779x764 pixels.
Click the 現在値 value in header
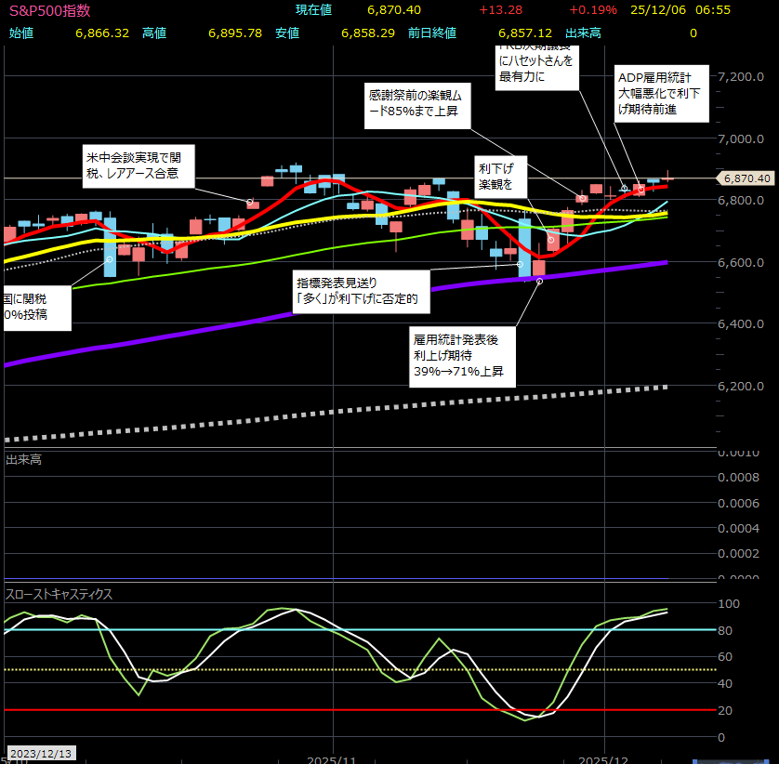tap(394, 10)
